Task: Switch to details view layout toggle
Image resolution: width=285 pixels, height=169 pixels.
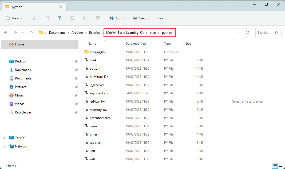Action: (x=275, y=166)
